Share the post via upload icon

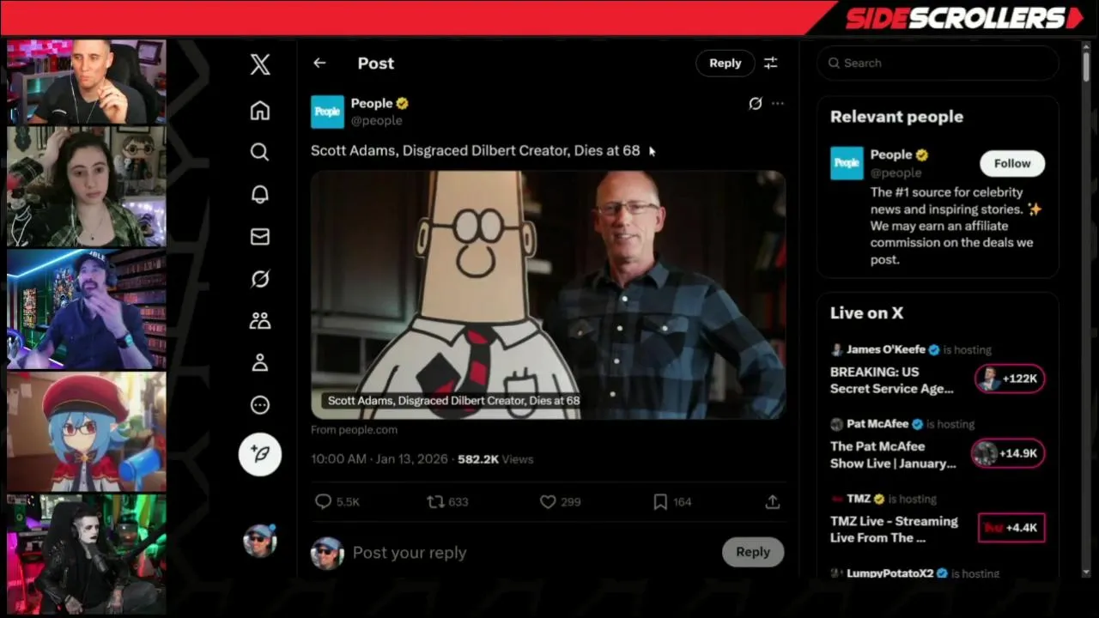tap(772, 502)
